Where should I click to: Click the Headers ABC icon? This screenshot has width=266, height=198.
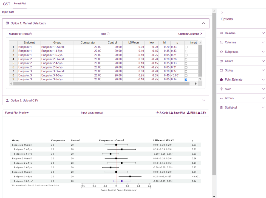(x=221, y=33)
